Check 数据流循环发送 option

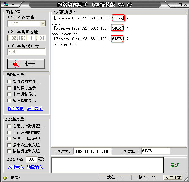click(x=9, y=151)
